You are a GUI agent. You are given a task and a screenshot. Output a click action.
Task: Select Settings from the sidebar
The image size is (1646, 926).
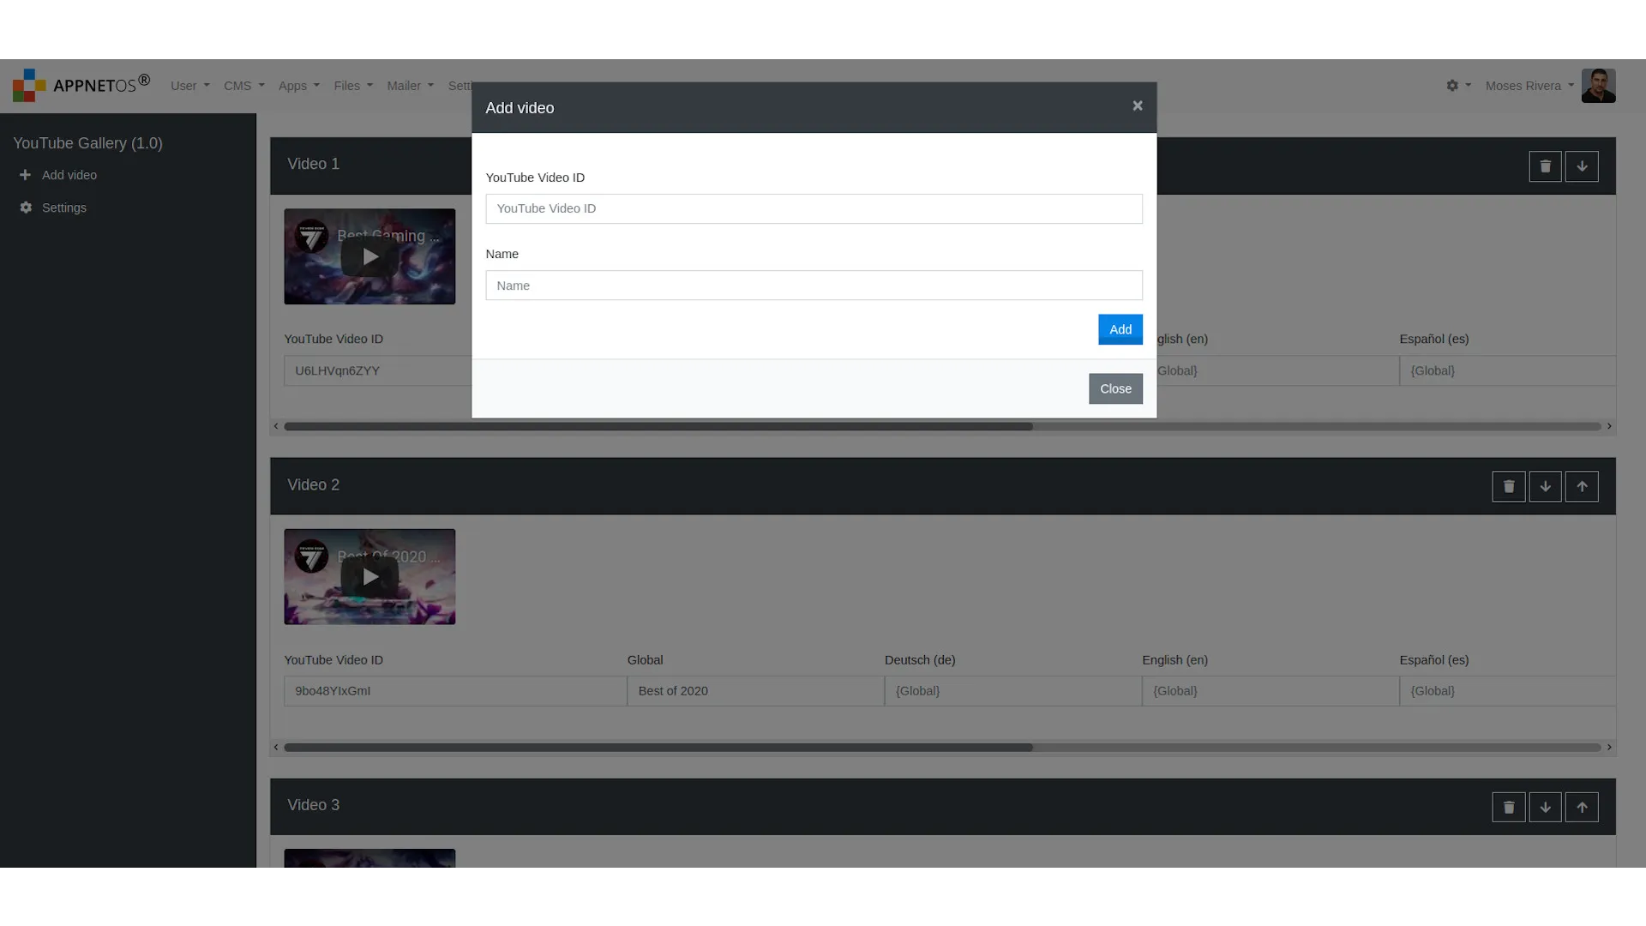click(63, 207)
